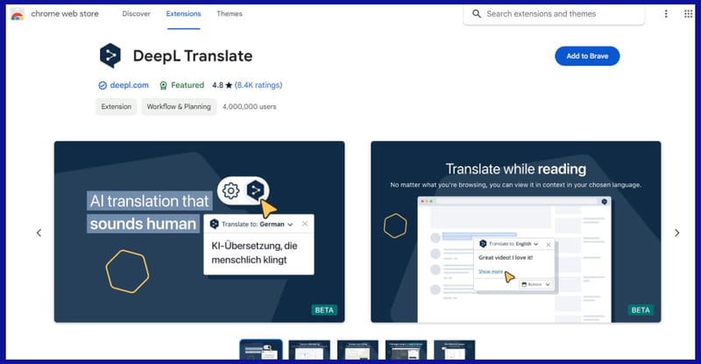Advance to next screenshot with right arrow
Screen dimensions: 701x364
[676, 232]
